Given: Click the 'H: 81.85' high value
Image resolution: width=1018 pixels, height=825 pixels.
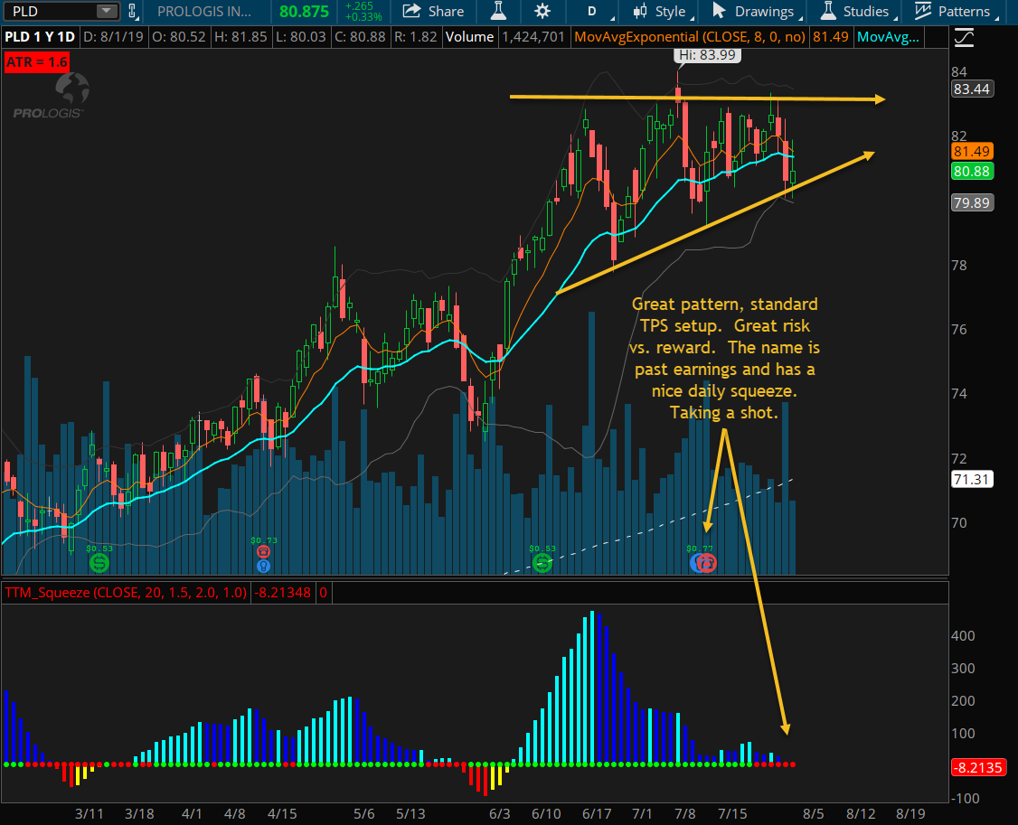Looking at the screenshot, I should [x=240, y=37].
